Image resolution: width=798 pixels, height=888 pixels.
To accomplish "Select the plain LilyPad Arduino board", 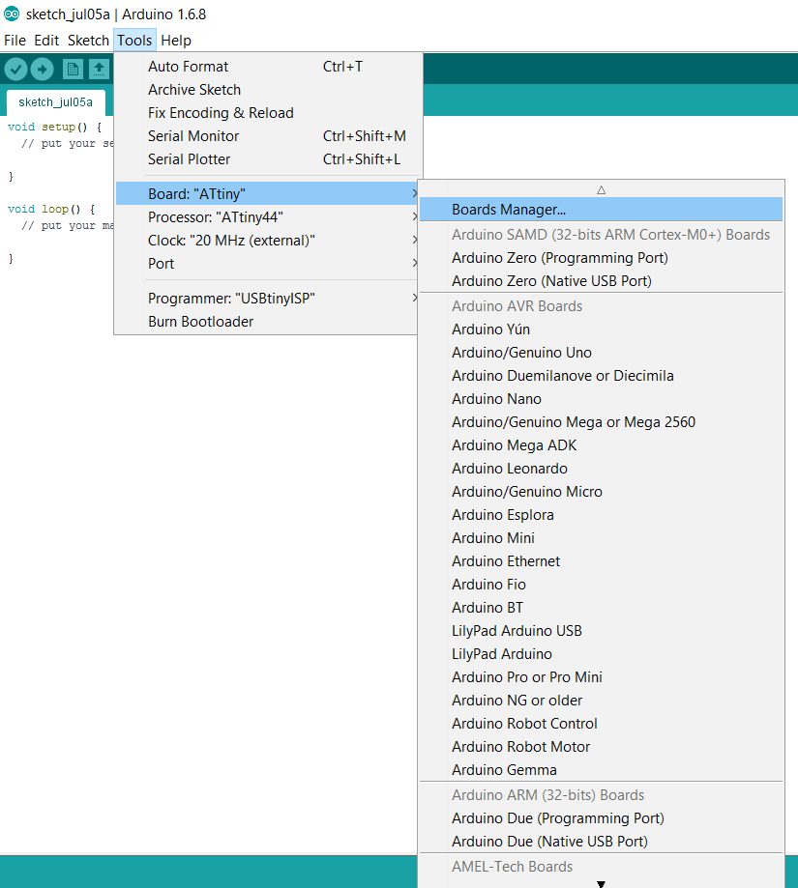I will (x=602, y=654).
